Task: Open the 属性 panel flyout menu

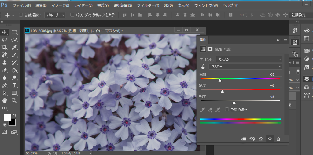Action: (285, 40)
